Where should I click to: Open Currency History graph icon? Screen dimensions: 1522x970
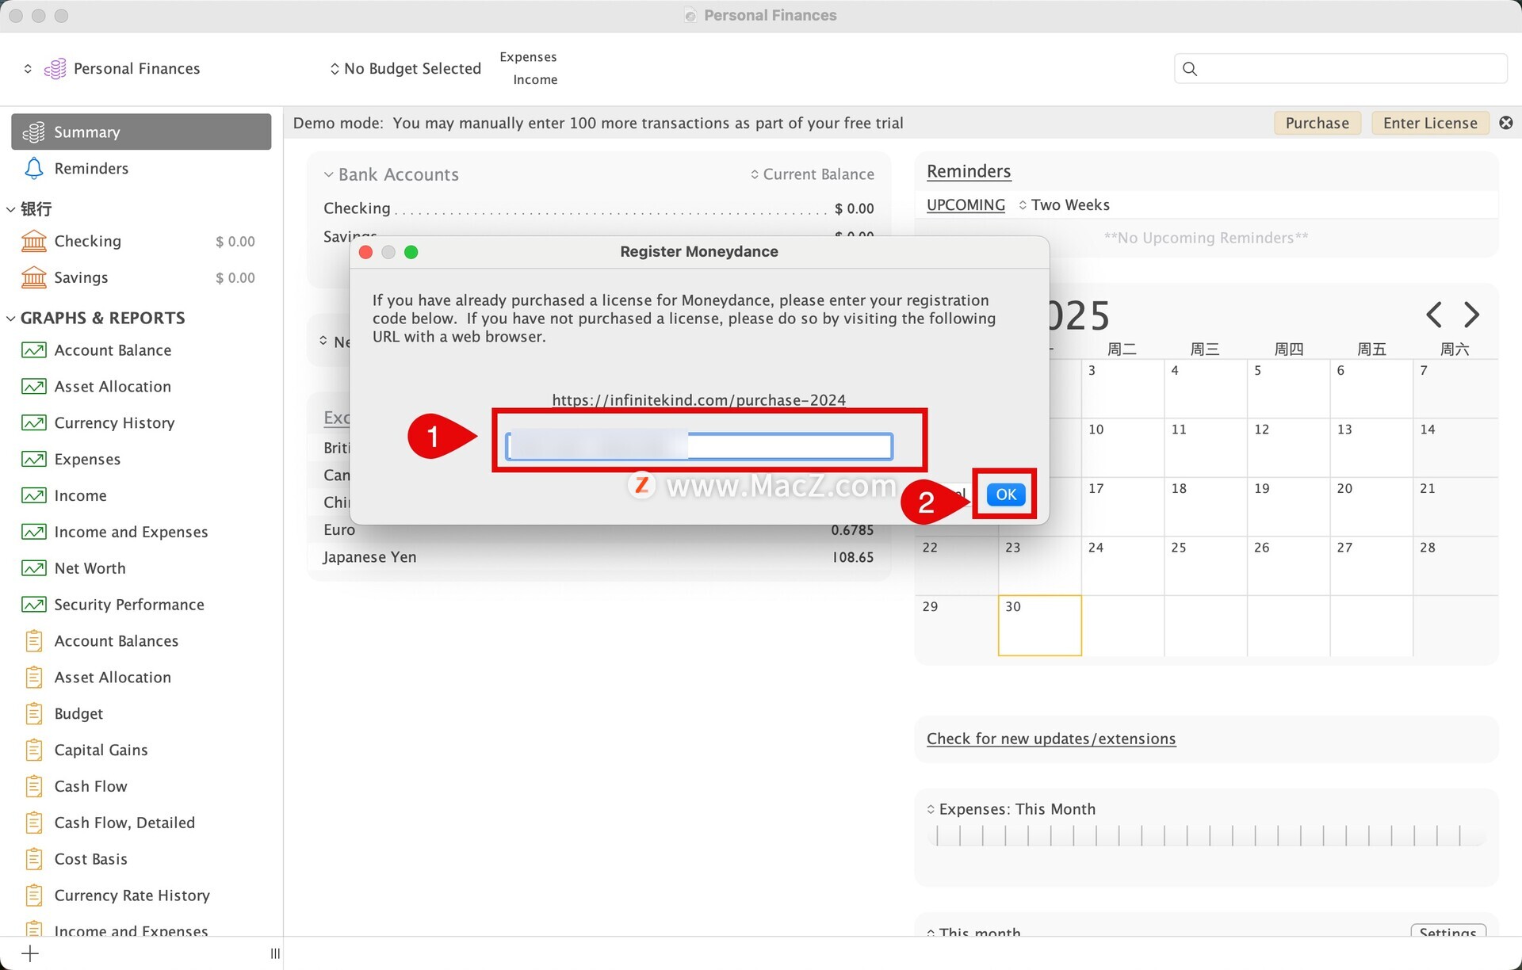tap(33, 423)
